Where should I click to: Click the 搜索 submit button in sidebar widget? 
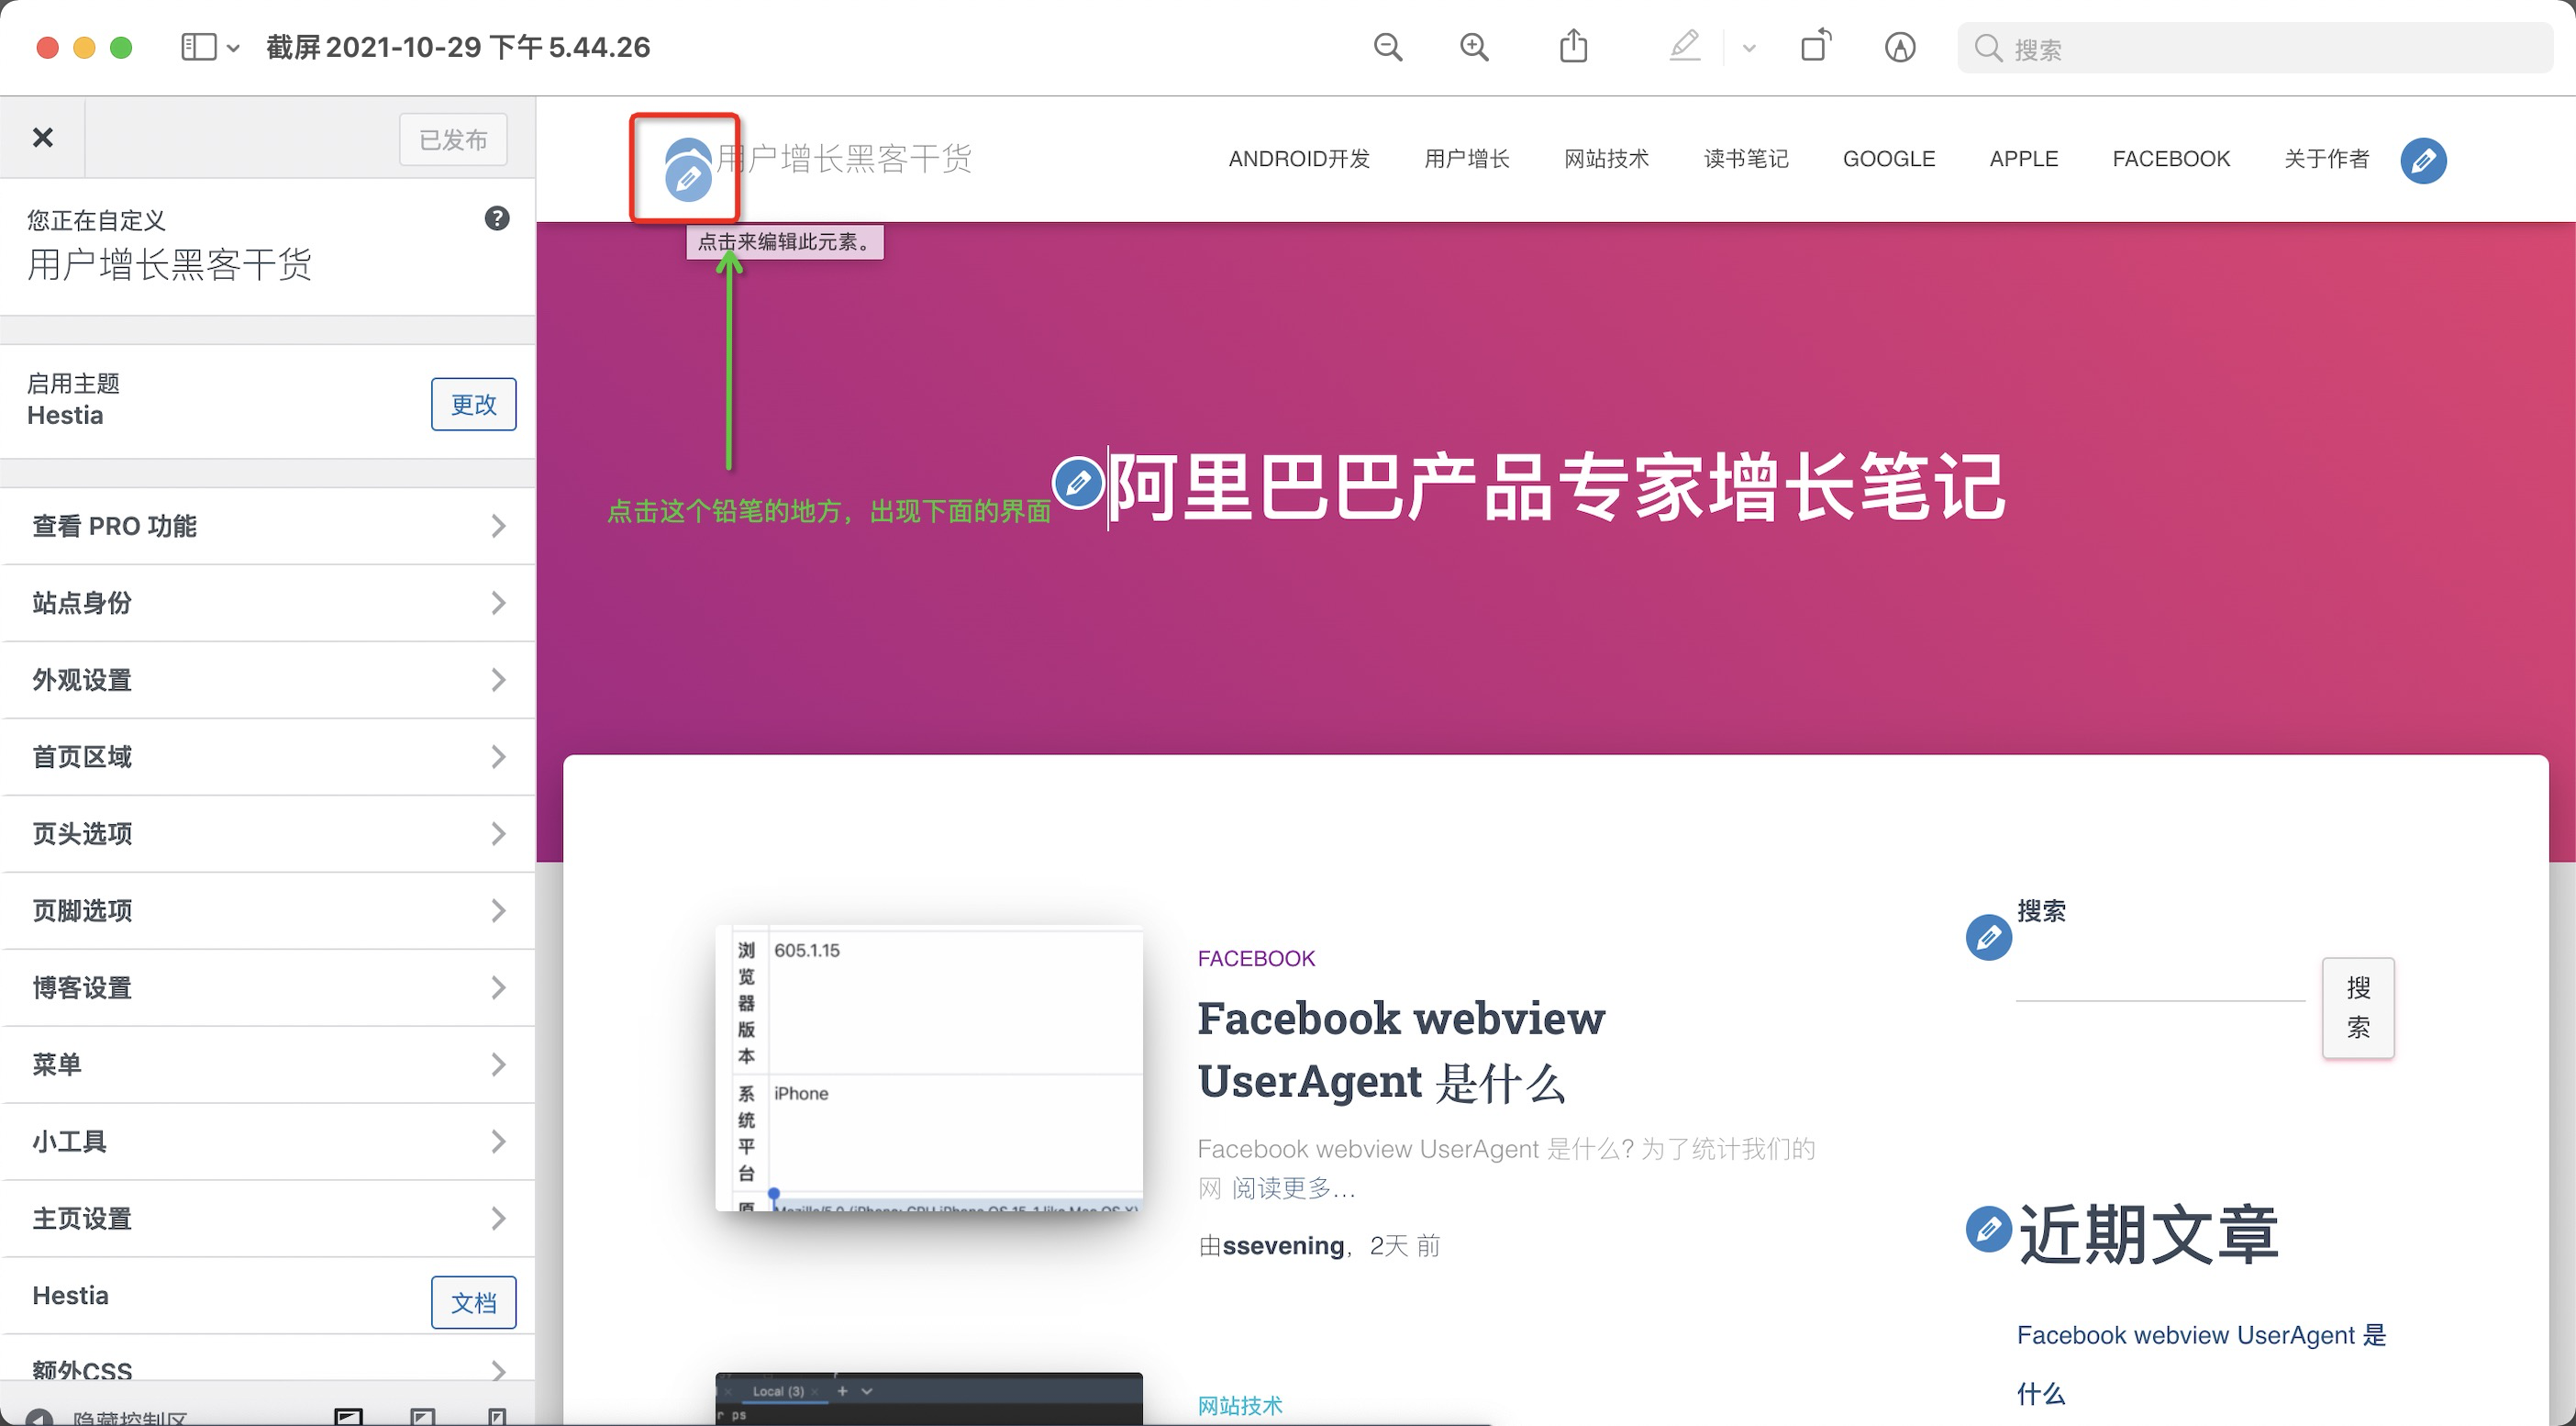tap(2358, 1008)
